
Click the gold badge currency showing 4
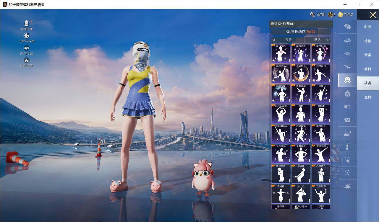[x=332, y=14]
